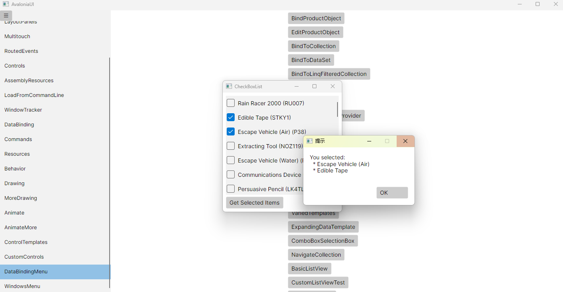
Task: Click the Get Selected Items button
Action: point(255,203)
